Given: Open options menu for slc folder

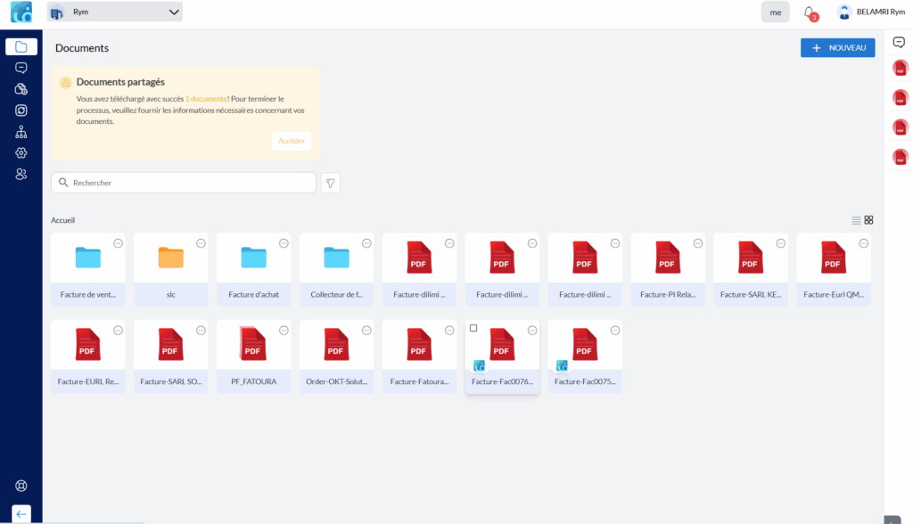Looking at the screenshot, I should [x=201, y=243].
